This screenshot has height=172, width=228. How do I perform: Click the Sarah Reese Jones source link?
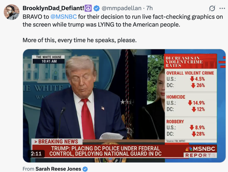click(58, 169)
